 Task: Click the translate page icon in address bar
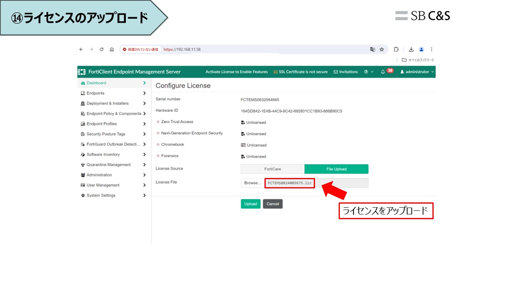373,50
